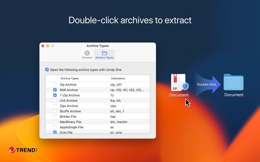
Task: Uncheck the Gzip File checkbox
Action: [x=55, y=132]
